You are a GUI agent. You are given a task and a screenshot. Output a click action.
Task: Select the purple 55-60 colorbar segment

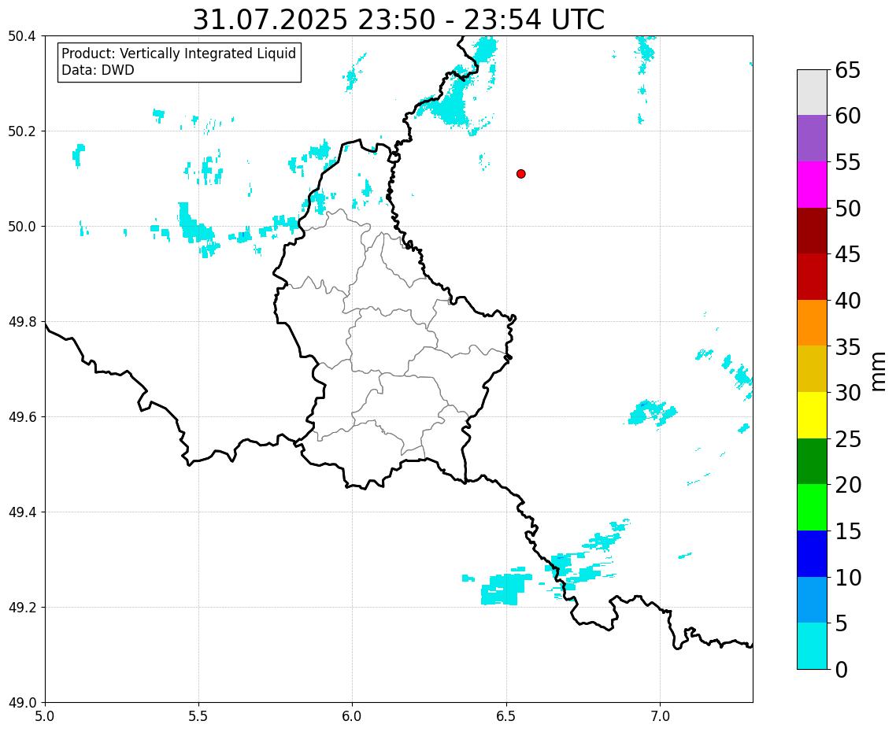point(812,139)
